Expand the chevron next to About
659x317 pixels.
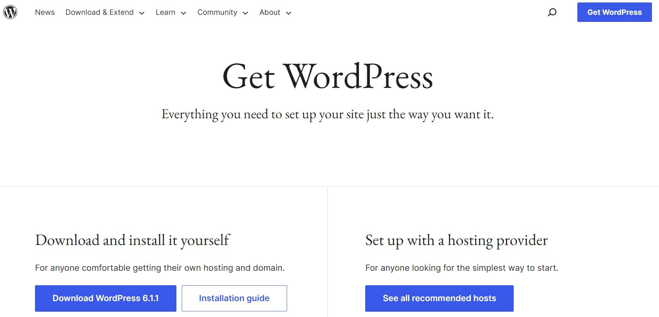(x=288, y=13)
